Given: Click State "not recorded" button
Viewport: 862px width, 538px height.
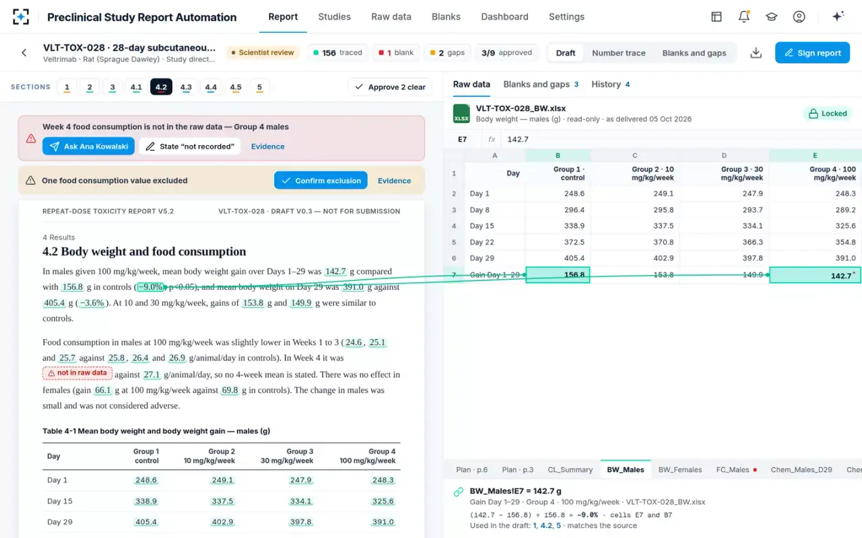Looking at the screenshot, I should pyautogui.click(x=190, y=147).
